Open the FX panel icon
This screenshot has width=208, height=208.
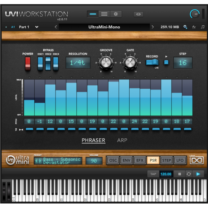pyautogui.click(x=194, y=27)
